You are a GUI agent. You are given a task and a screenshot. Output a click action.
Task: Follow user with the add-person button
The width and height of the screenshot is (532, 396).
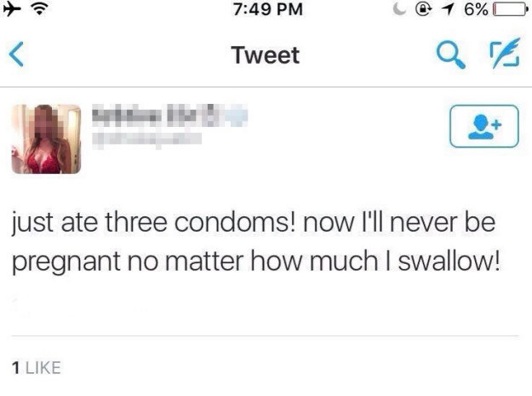click(x=484, y=126)
